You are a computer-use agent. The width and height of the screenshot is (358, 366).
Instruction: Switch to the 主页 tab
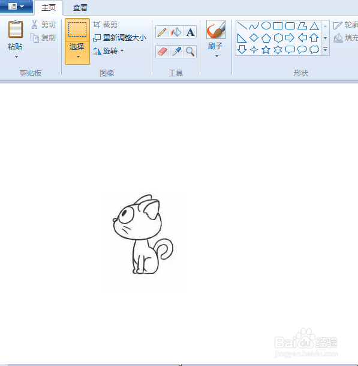pos(49,7)
